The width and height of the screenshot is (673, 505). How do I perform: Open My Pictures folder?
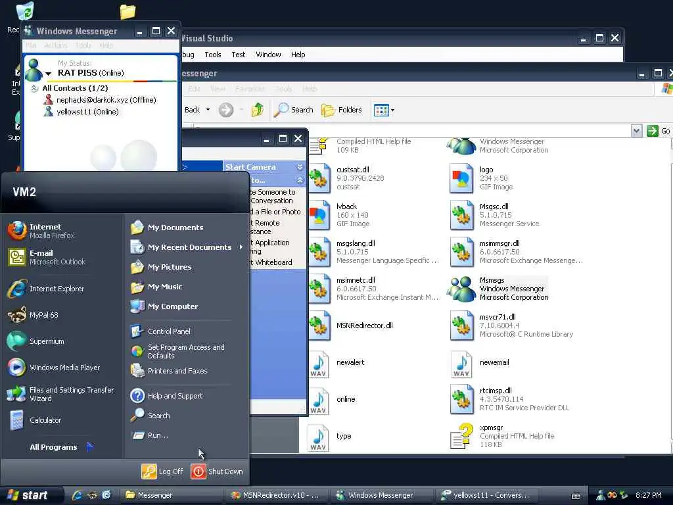click(161, 267)
